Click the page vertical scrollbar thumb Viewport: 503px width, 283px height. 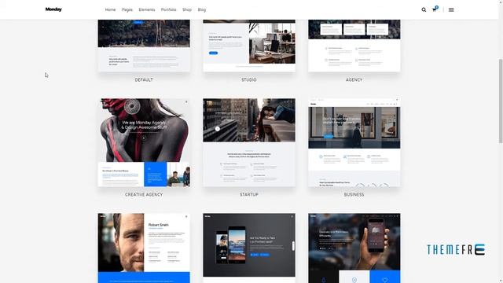(501, 101)
